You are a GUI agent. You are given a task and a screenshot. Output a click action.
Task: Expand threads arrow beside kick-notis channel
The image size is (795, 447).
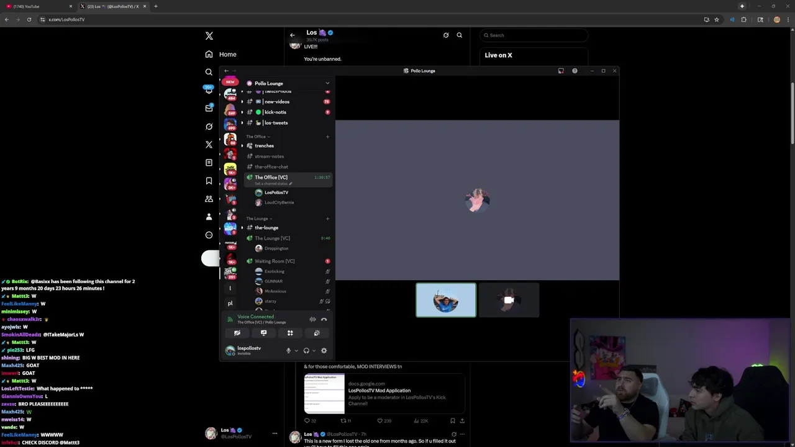coord(242,112)
